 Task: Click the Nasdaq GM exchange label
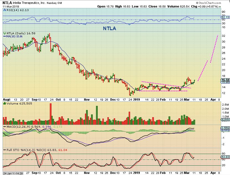(x=54, y=3)
